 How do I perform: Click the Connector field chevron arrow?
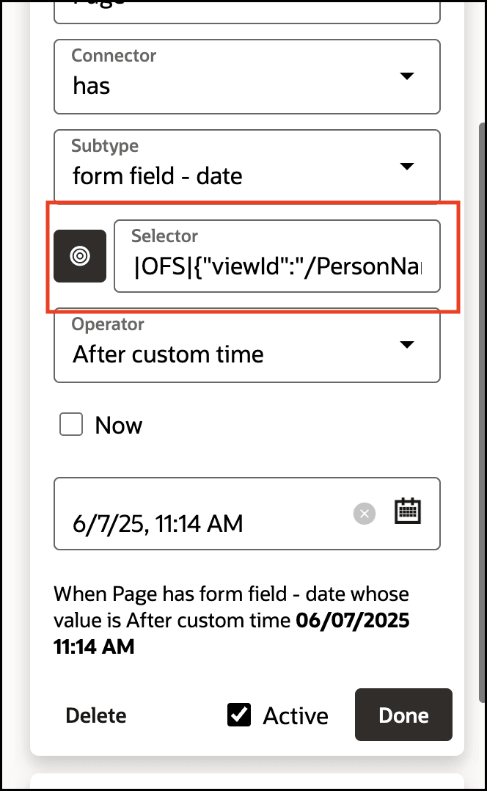click(x=407, y=76)
